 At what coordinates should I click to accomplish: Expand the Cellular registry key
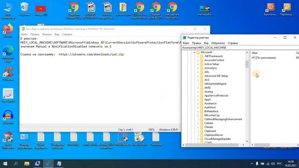pos(198,123)
